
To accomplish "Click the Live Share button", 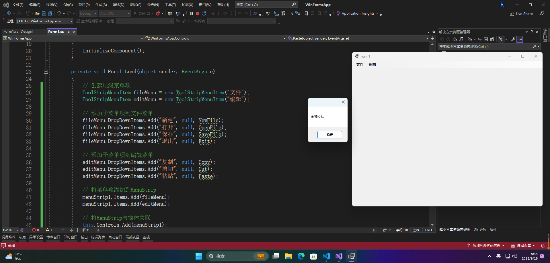I will 521,13.
